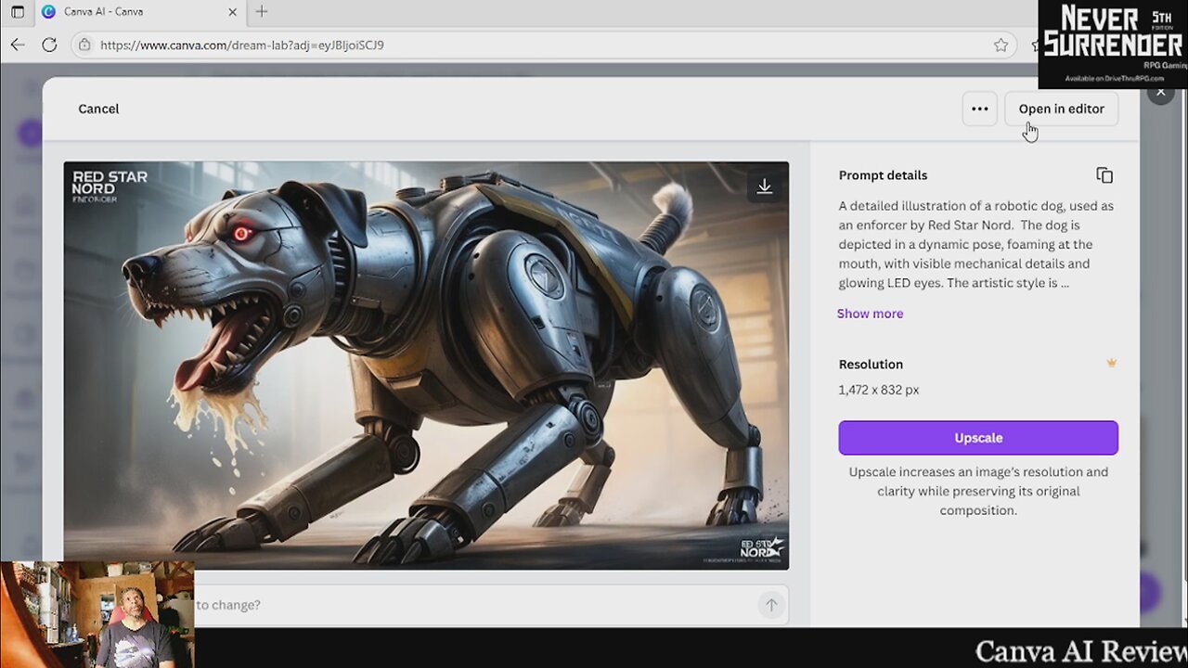Click the premium crown icon beside Resolution
This screenshot has height=668, width=1188.
(1111, 364)
